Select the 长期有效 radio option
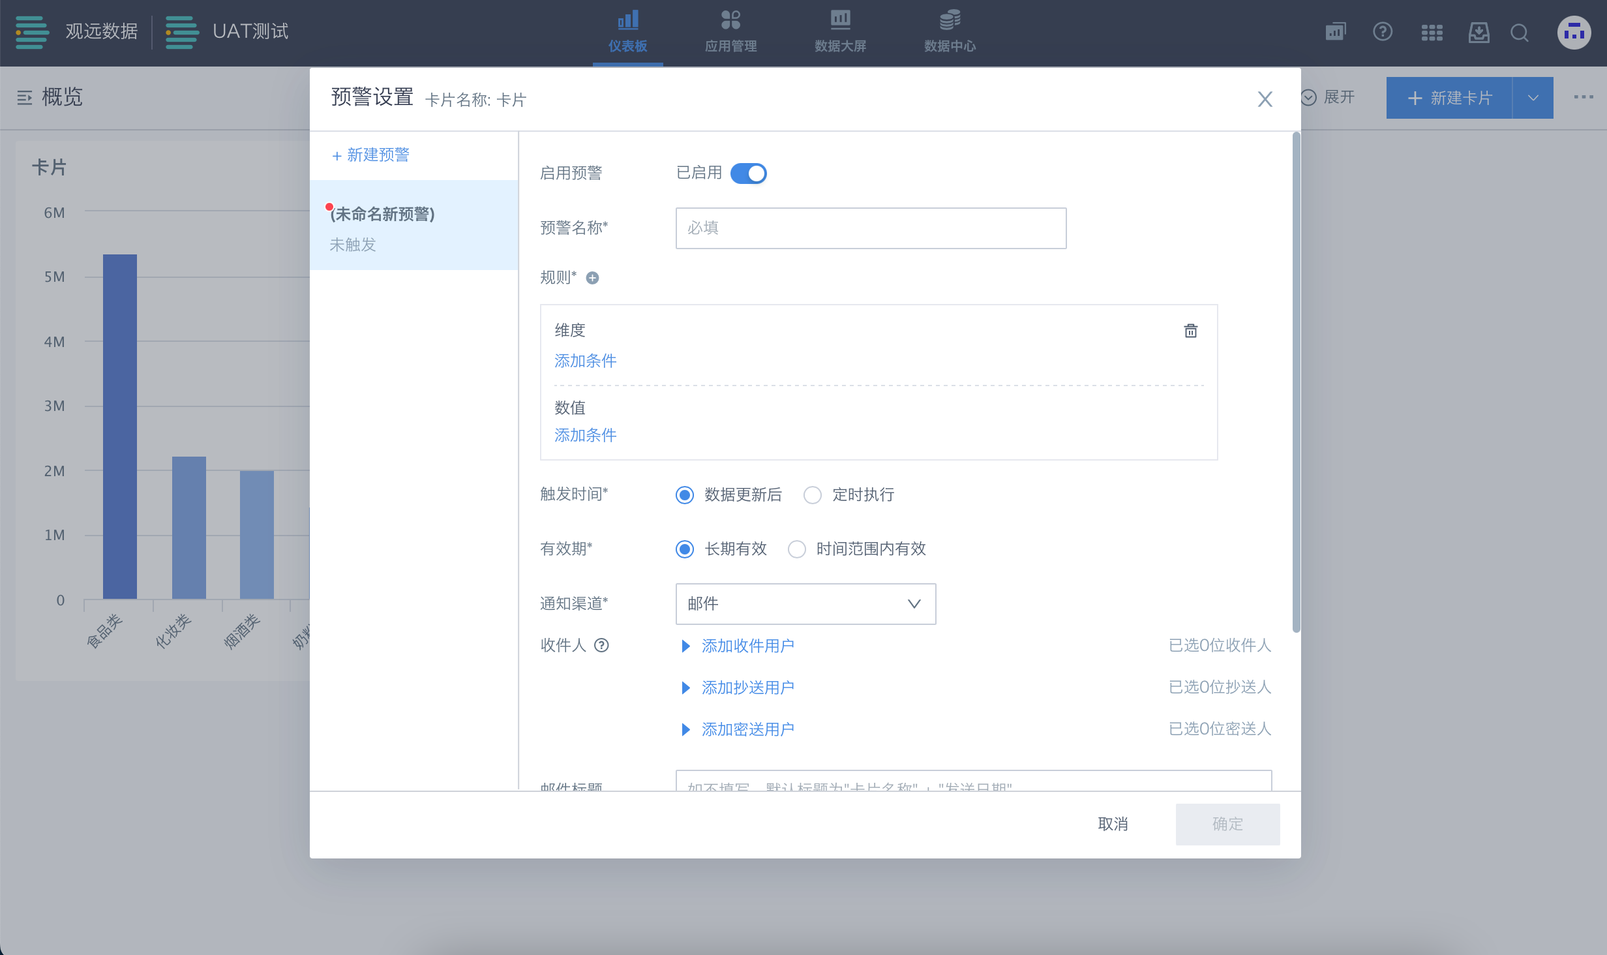This screenshot has height=955, width=1607. pos(685,549)
